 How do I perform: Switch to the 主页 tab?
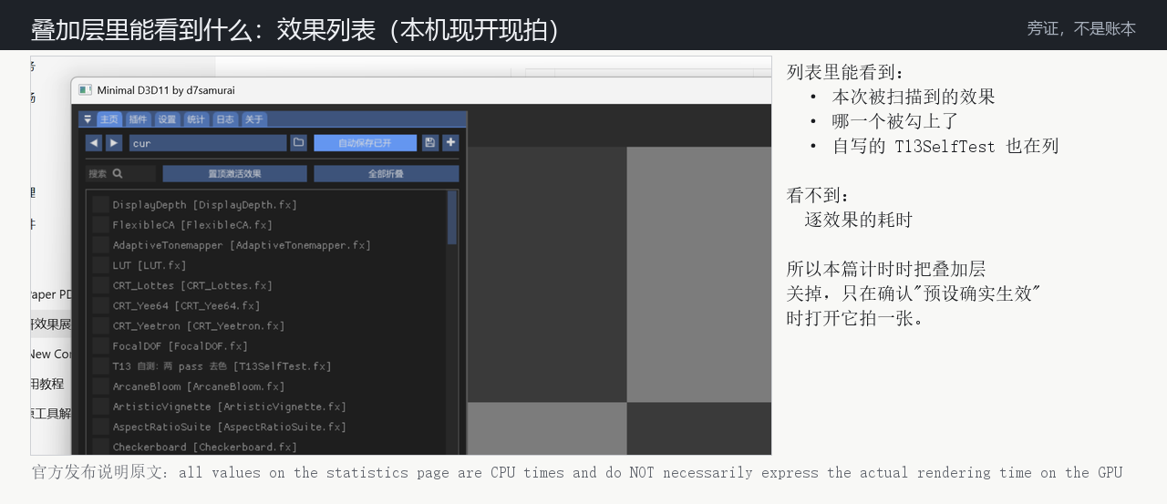(x=109, y=119)
